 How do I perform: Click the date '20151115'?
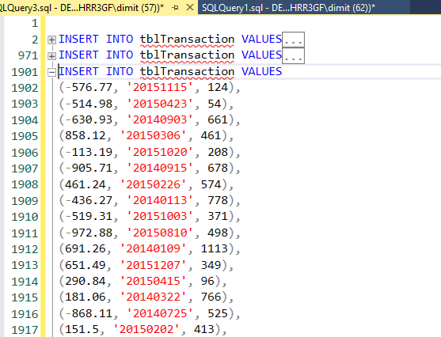160,87
